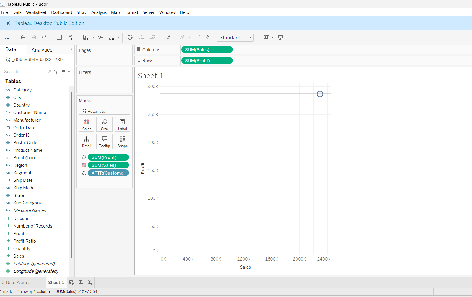Switch to the Data Source tab
472x297 pixels.
[18, 283]
